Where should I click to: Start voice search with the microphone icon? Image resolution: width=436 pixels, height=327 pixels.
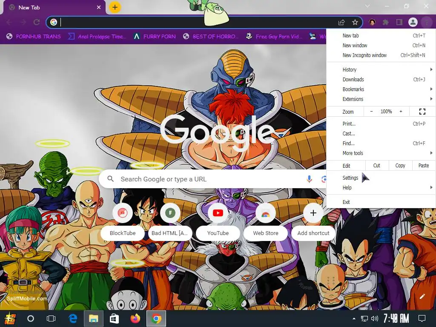pyautogui.click(x=309, y=179)
